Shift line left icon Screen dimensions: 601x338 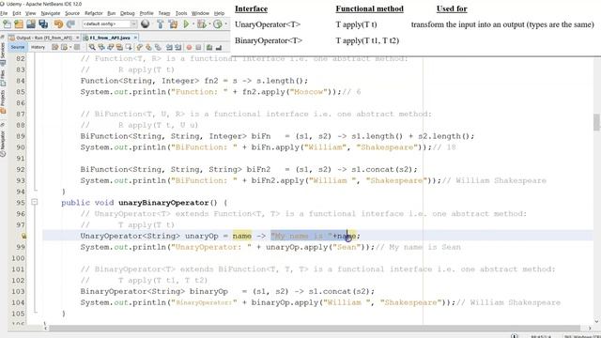pyautogui.click(x=169, y=47)
